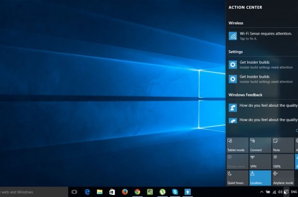
Task: Open uTorrent from the taskbar
Action: click(x=162, y=192)
